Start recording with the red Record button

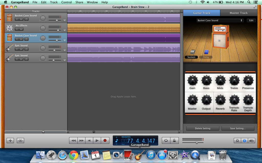[x=105, y=141]
